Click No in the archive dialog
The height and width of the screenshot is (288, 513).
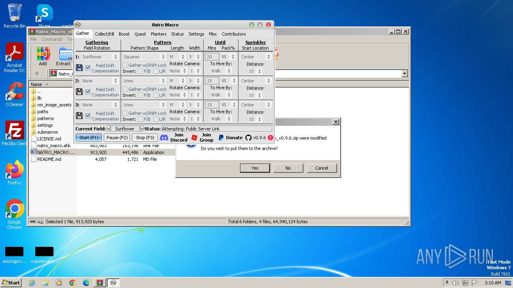click(288, 168)
